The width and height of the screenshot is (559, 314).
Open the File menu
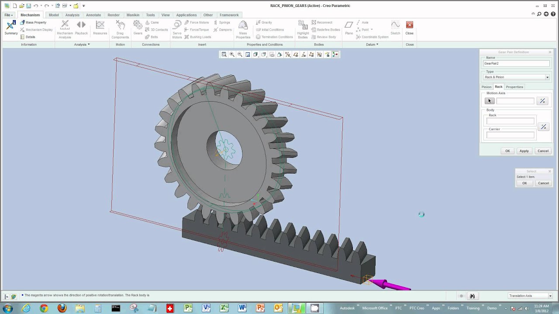(x=8, y=15)
